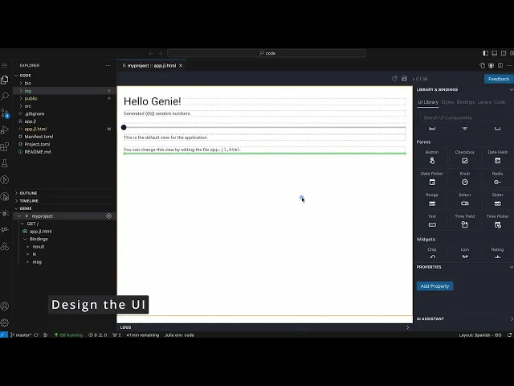Add a Button form component

tap(432, 157)
